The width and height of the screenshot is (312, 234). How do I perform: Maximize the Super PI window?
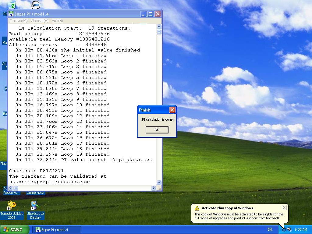[x=151, y=14]
